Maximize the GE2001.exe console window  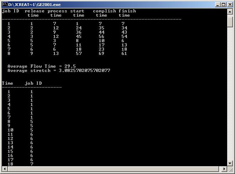[x=224, y=5]
